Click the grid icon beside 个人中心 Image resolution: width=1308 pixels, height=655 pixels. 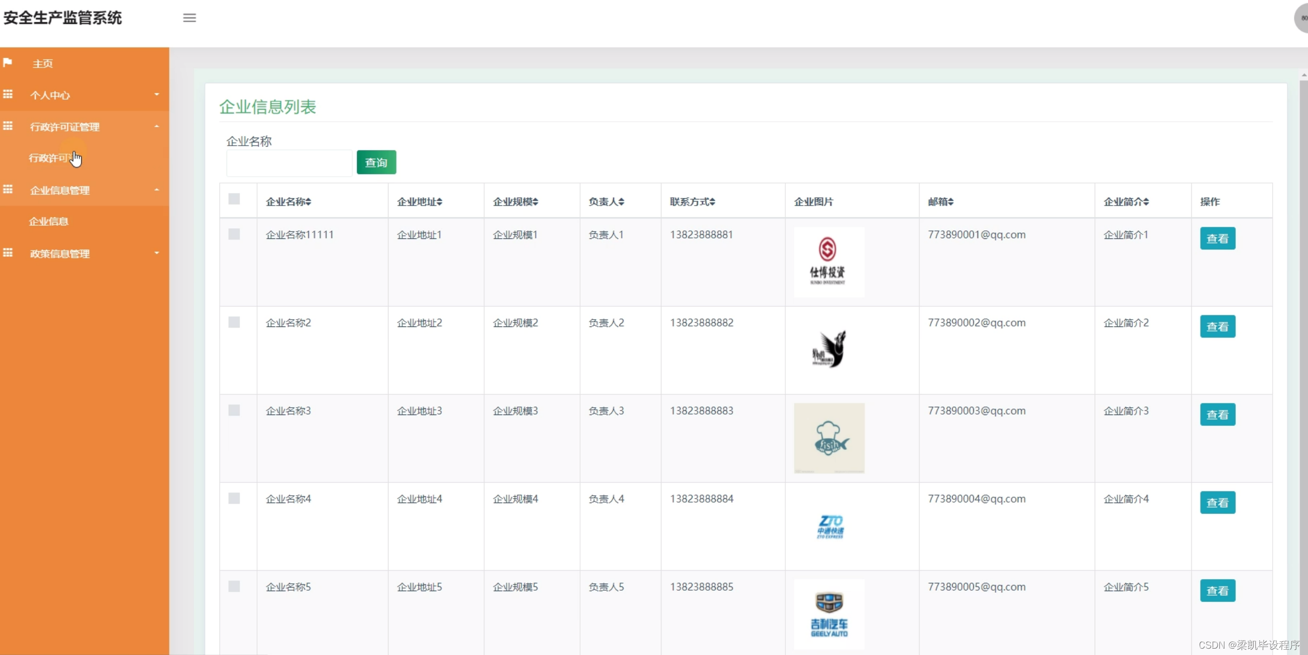click(x=8, y=94)
